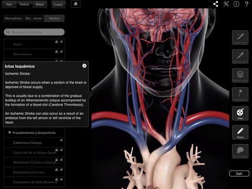The width and height of the screenshot is (252, 189).
Task: Select the middle Mis...dores segment
Action: [x=34, y=18]
